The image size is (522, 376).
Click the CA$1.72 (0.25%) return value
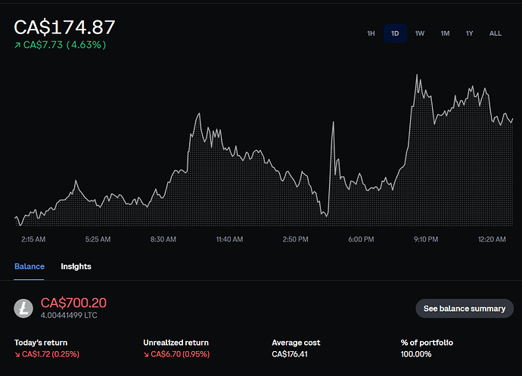coord(47,354)
